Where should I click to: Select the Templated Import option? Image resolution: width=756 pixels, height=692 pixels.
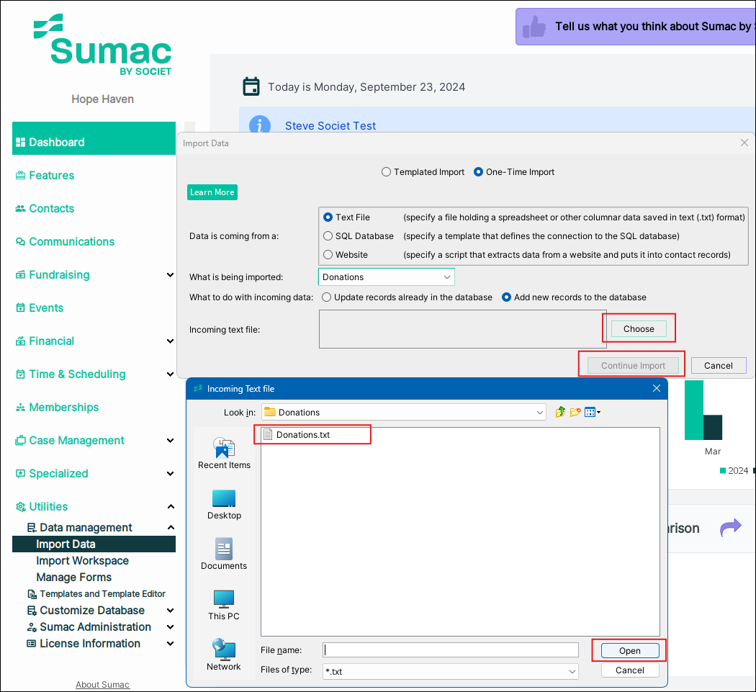pos(423,172)
